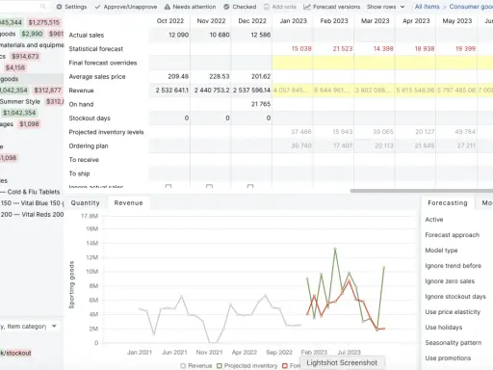
Task: Click the Forecast approach setting label
Action: (452, 235)
